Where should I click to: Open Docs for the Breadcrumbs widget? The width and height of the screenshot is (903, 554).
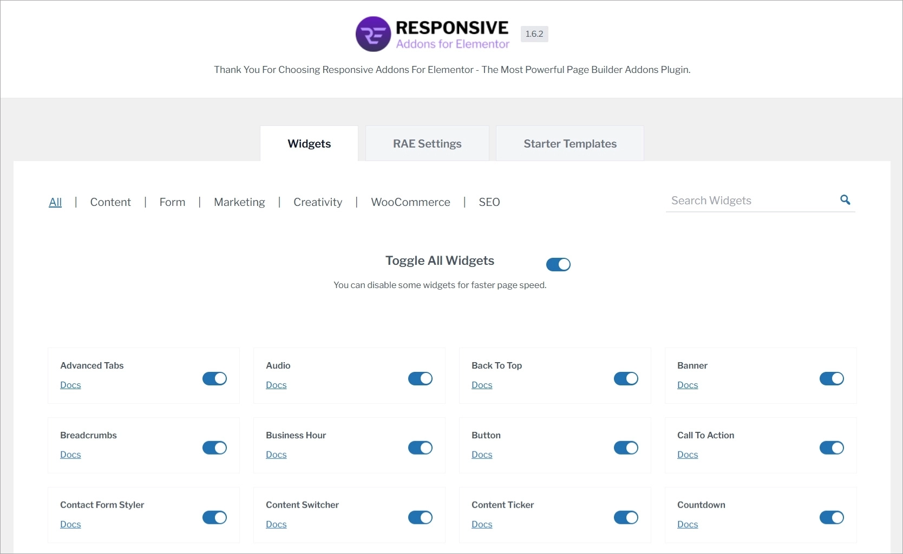tap(70, 455)
